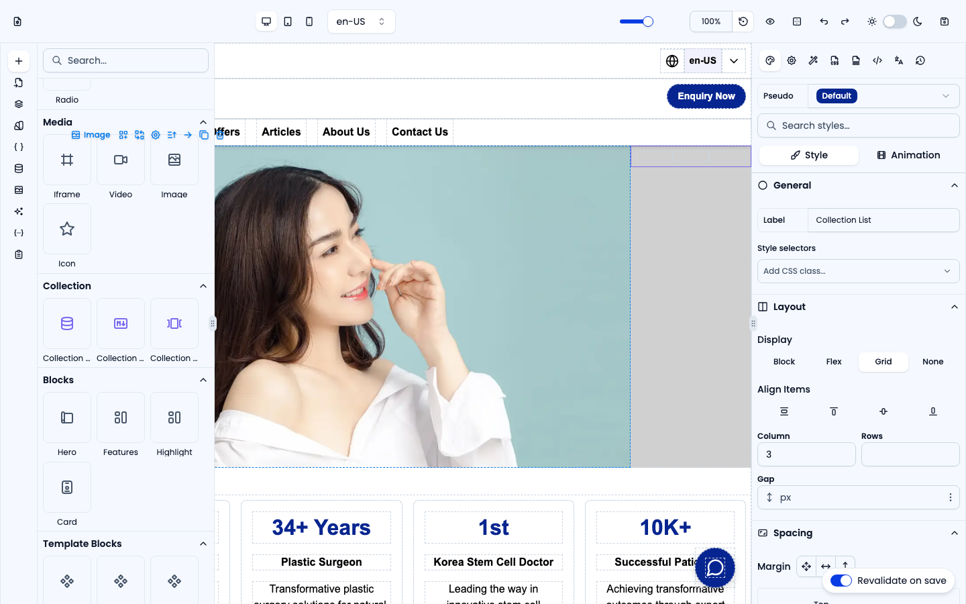Switch to the Animation tab

coord(908,155)
